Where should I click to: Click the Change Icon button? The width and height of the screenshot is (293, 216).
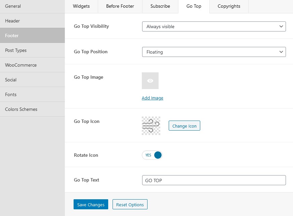click(184, 126)
